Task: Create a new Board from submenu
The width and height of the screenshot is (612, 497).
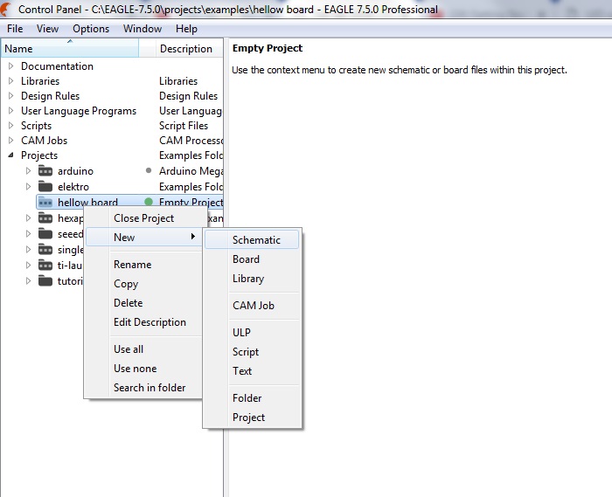Action: [x=252, y=259]
